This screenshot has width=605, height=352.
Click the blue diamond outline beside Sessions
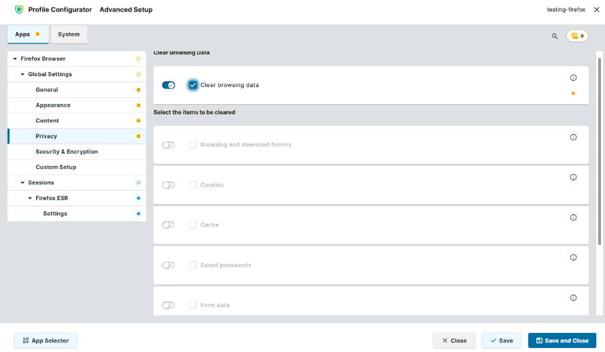(x=138, y=182)
